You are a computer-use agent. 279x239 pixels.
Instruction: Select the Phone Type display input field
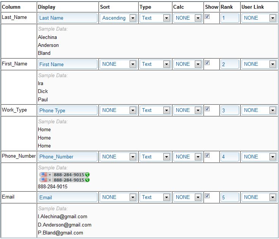(67, 110)
